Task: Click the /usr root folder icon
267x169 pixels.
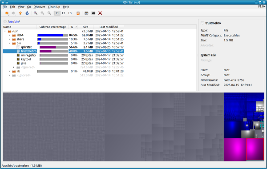Action: click(9, 31)
